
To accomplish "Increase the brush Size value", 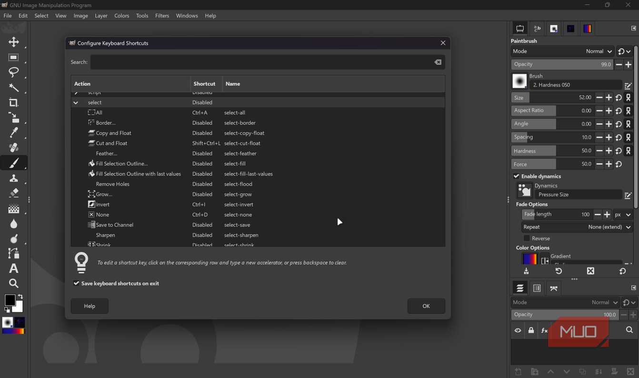I will (609, 98).
